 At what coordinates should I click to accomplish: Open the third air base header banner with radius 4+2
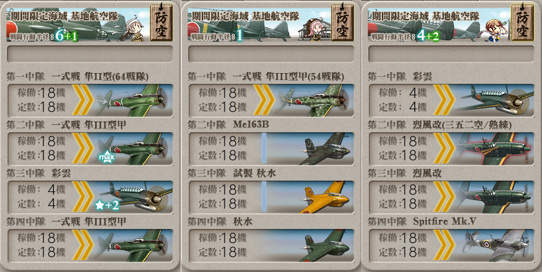pos(440,25)
